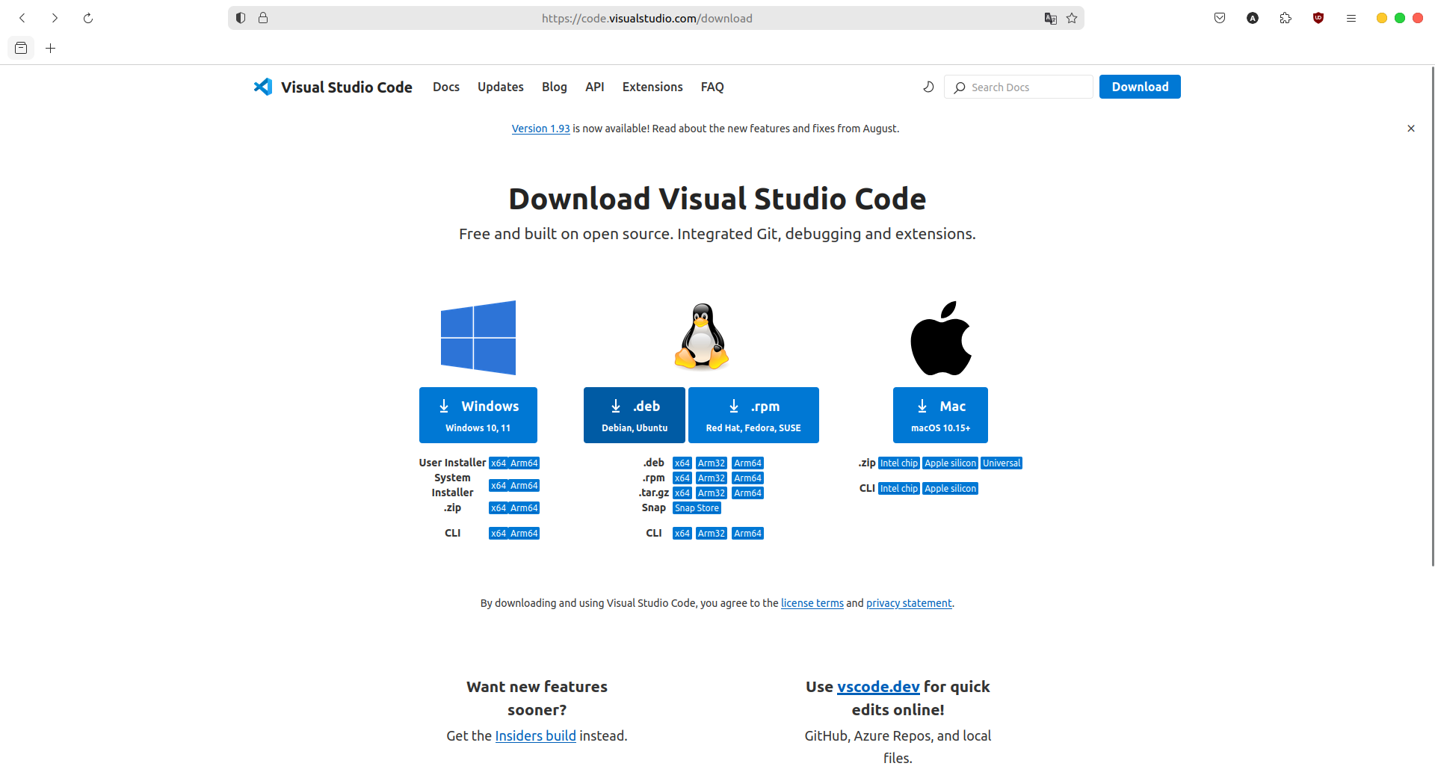Open Pocket save icon in toolbar
The width and height of the screenshot is (1435, 784).
(x=1220, y=18)
